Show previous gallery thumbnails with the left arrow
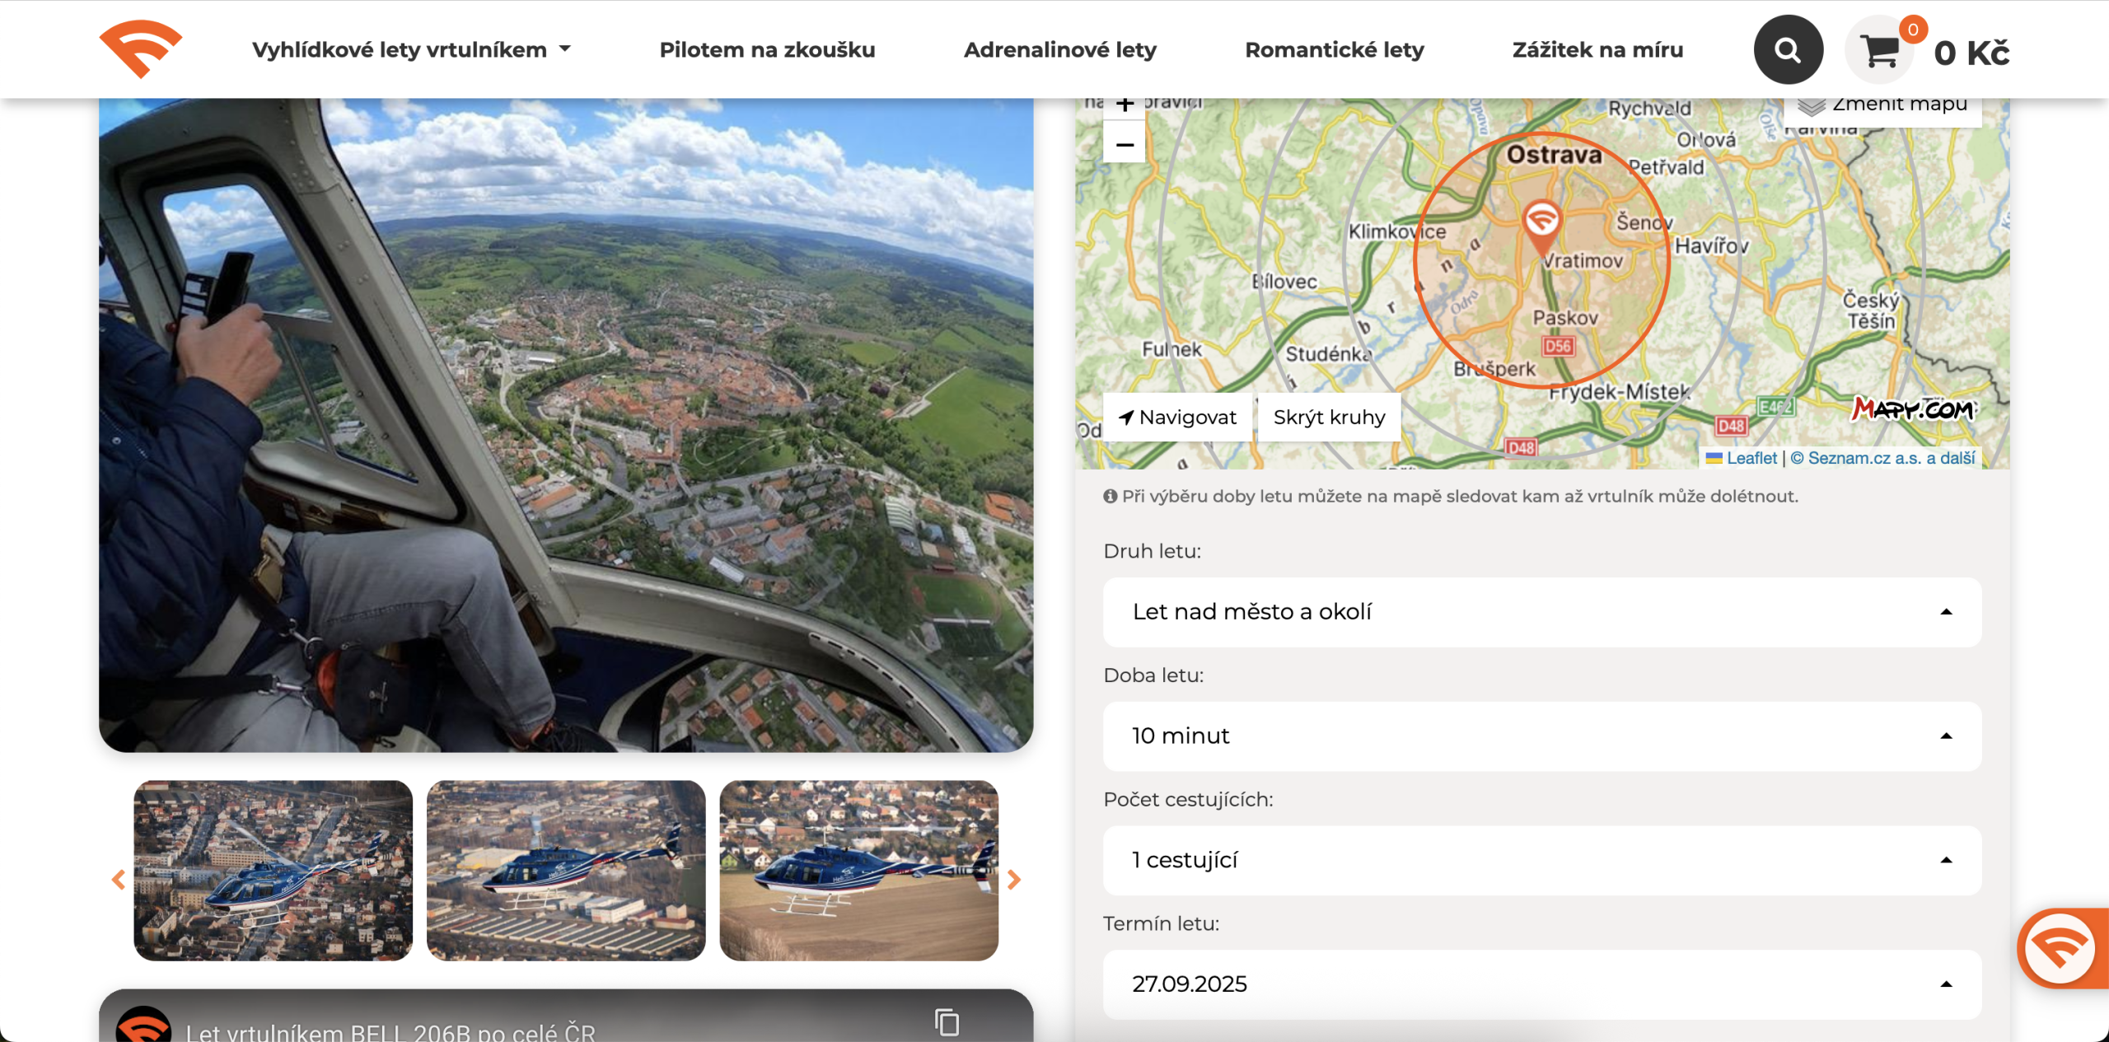2109x1042 pixels. [119, 879]
